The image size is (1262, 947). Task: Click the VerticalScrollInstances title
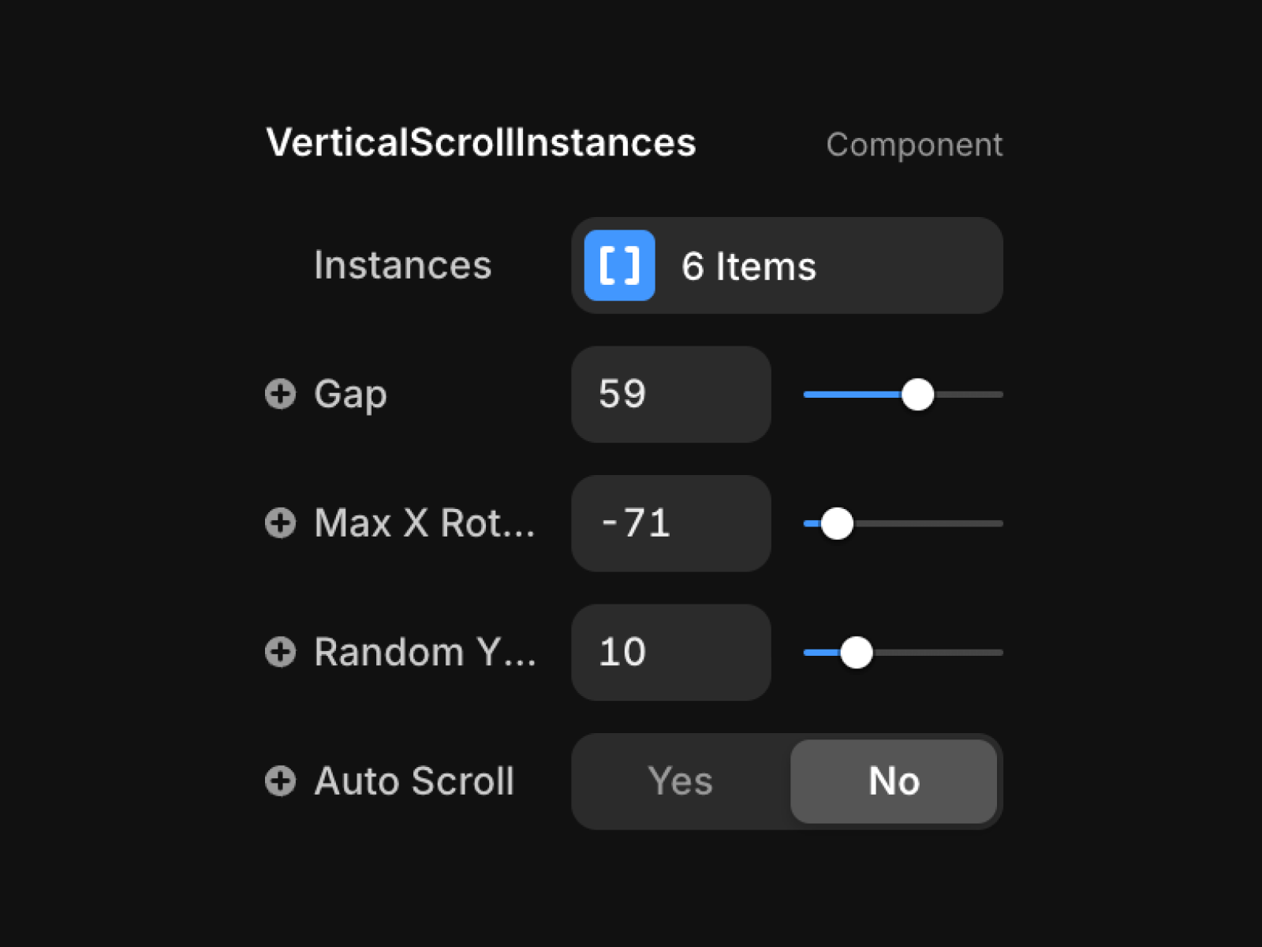481,143
